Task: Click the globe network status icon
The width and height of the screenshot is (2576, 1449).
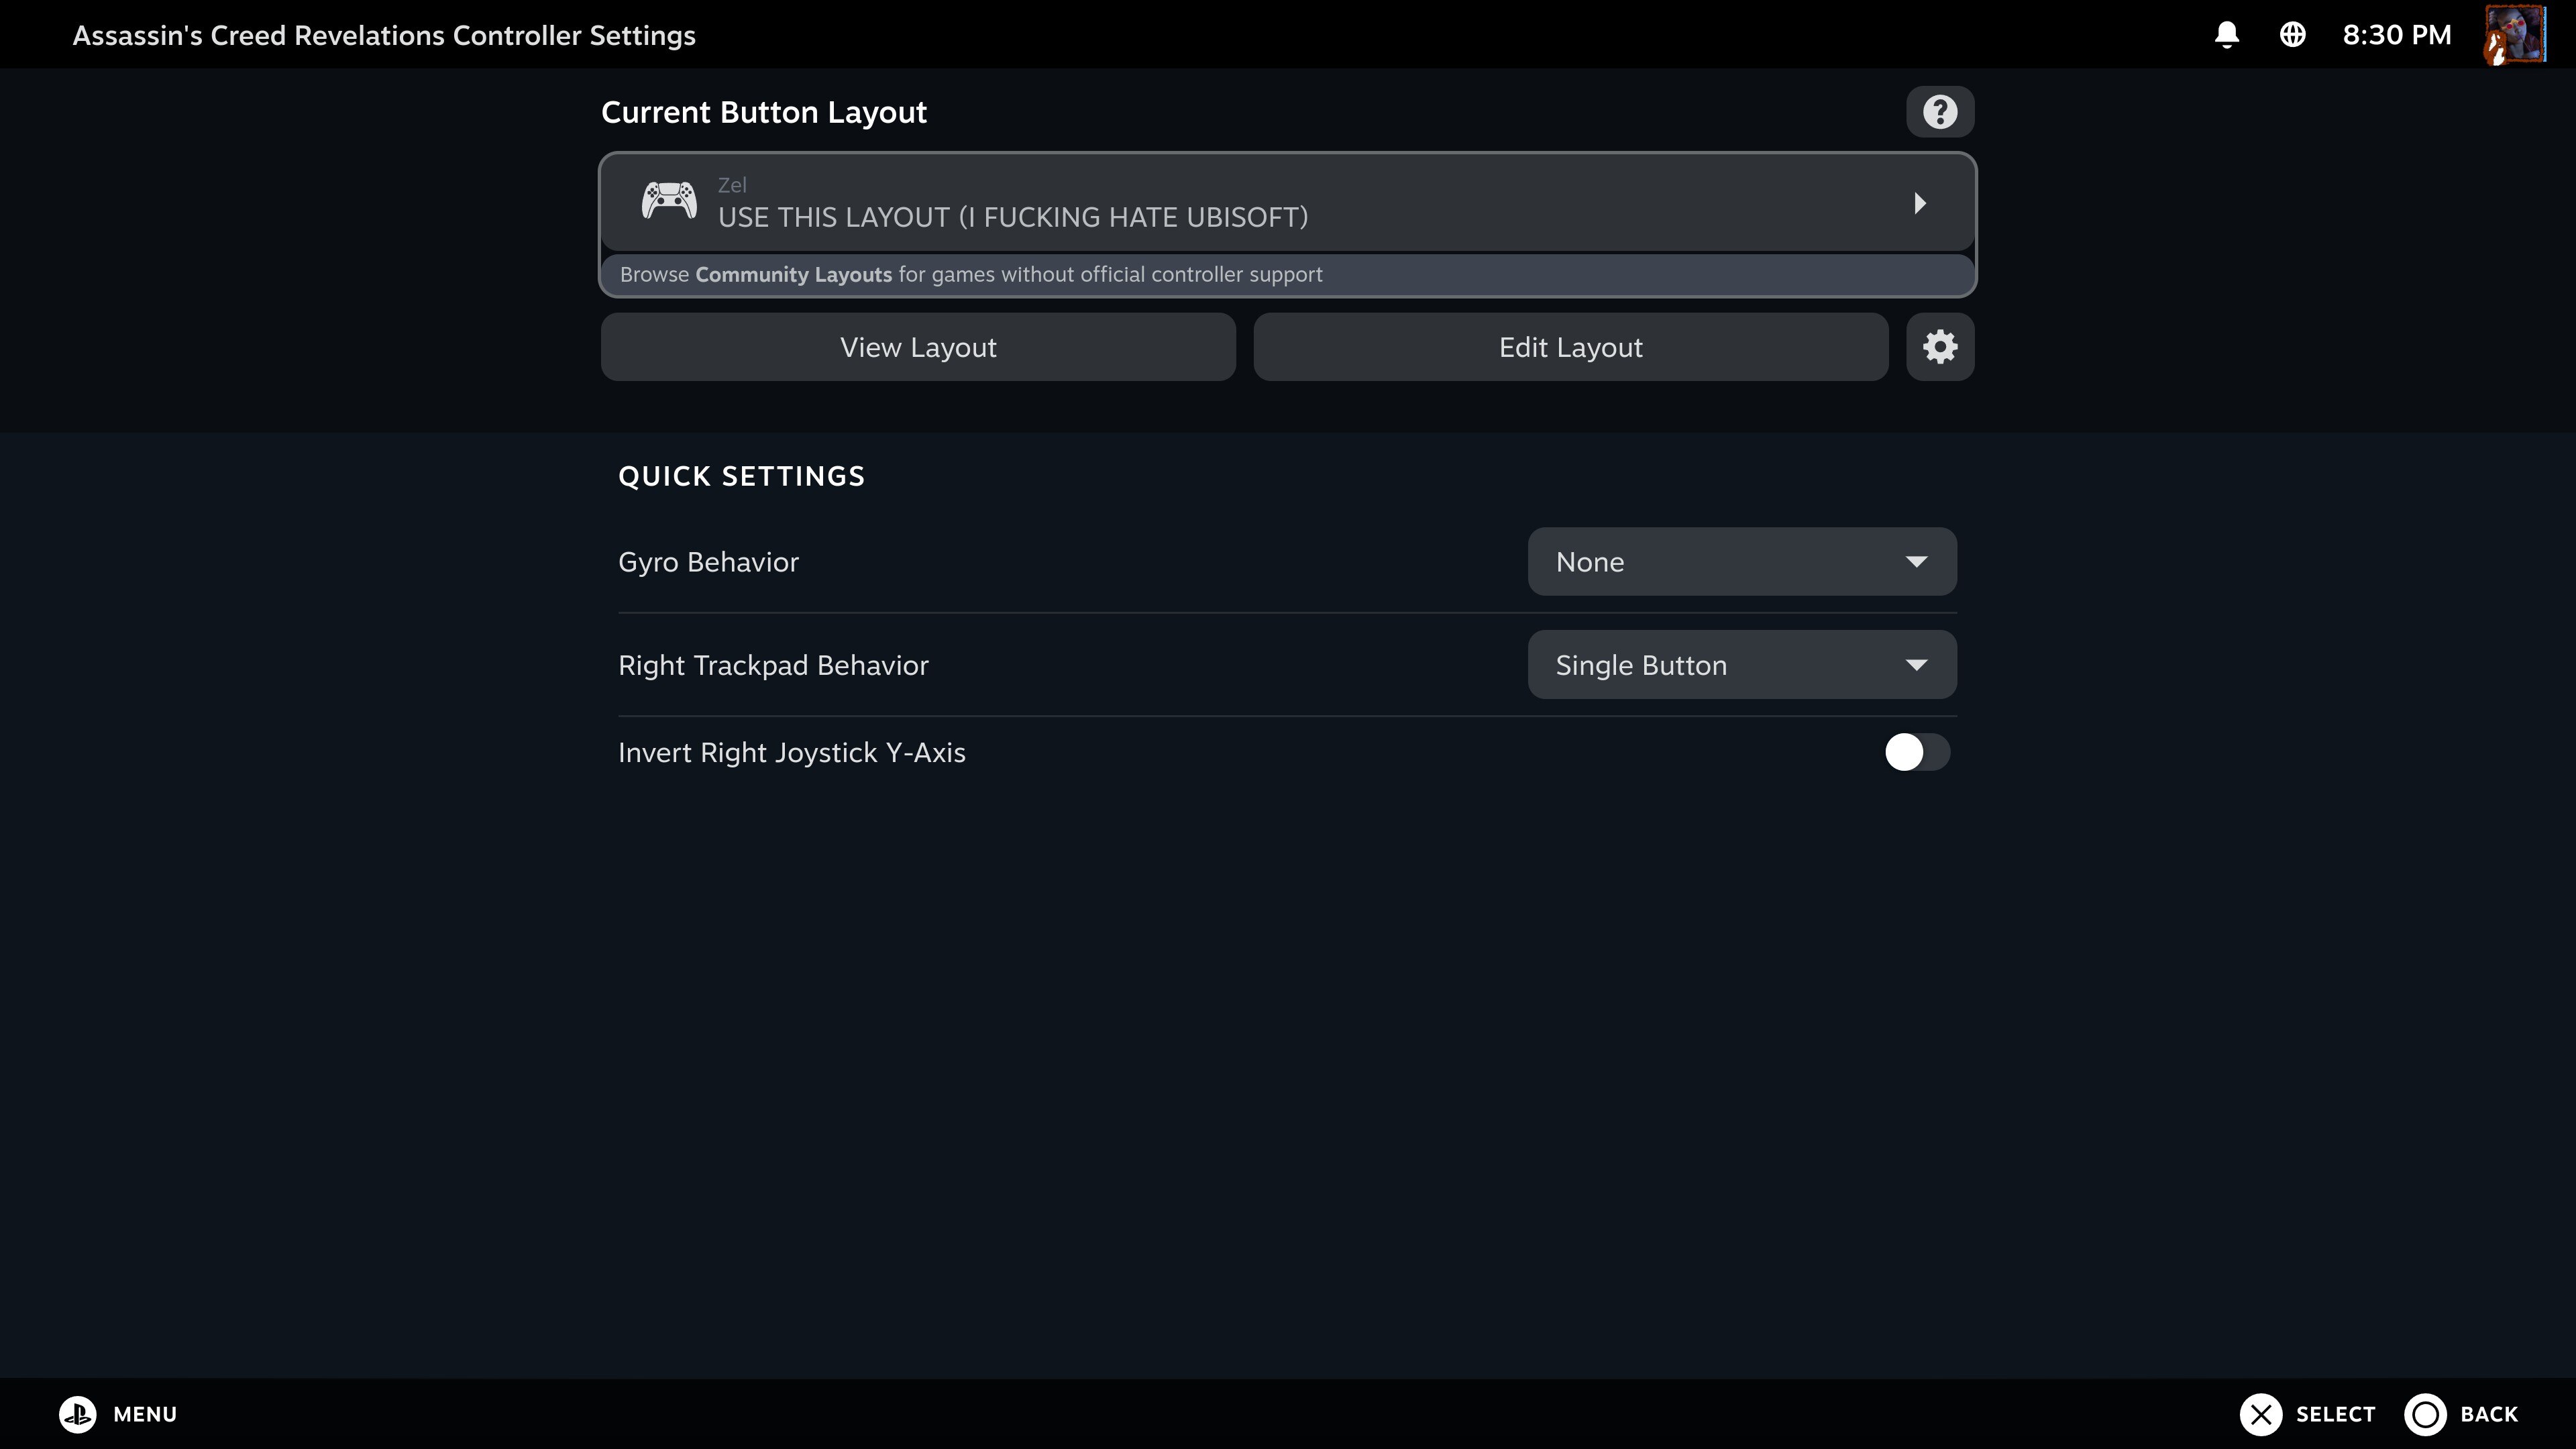Action: [x=2292, y=35]
